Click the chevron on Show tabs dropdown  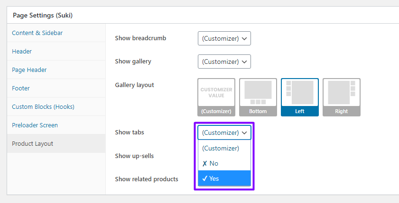(x=244, y=132)
